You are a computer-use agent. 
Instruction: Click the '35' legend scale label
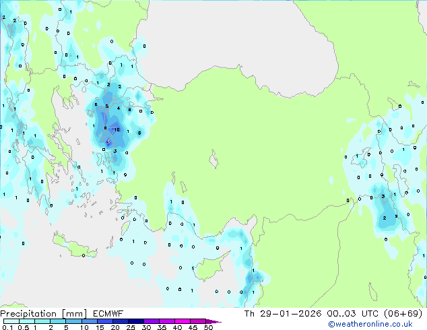pos(162,327)
